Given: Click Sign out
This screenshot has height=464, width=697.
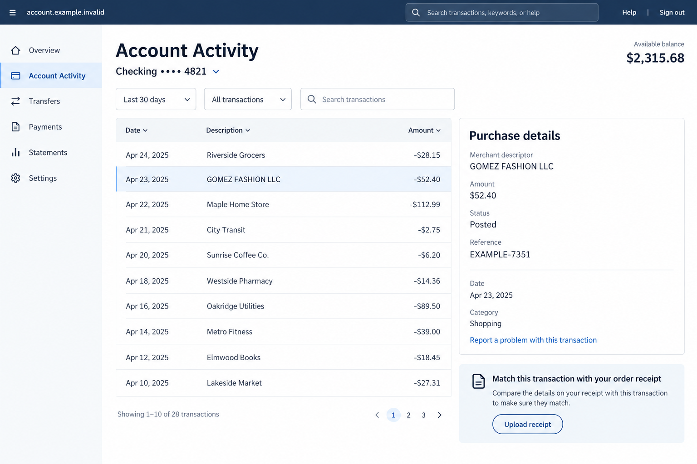Looking at the screenshot, I should pyautogui.click(x=672, y=13).
